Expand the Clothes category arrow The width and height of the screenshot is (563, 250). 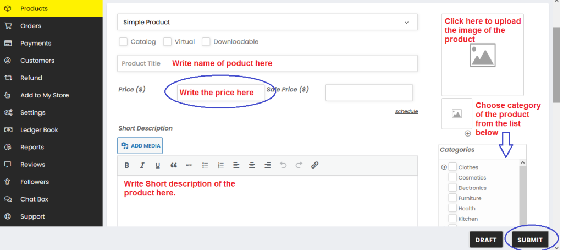click(444, 167)
